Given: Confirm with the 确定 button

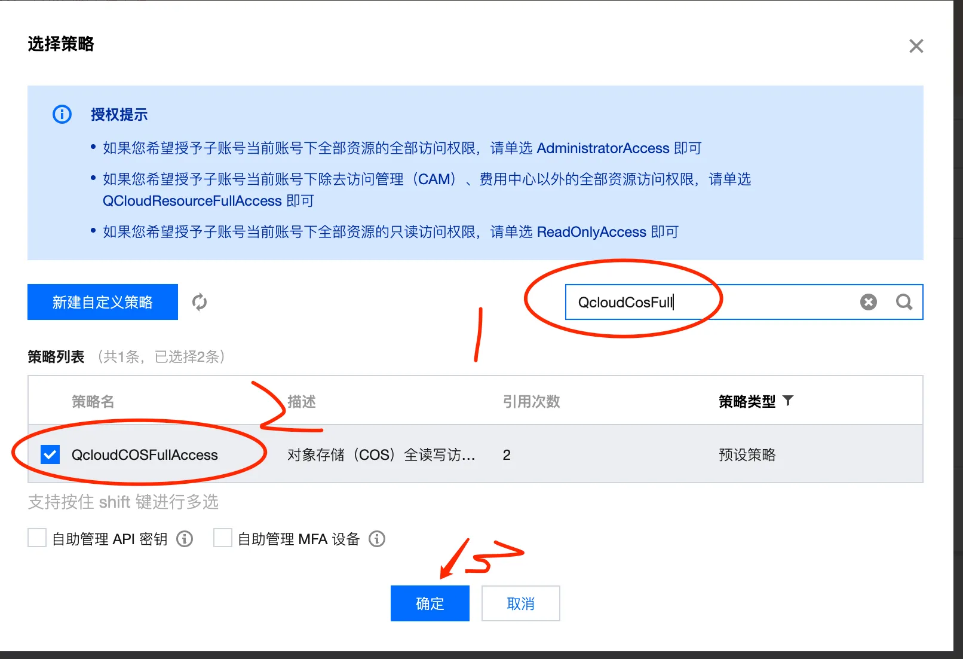Looking at the screenshot, I should [430, 603].
